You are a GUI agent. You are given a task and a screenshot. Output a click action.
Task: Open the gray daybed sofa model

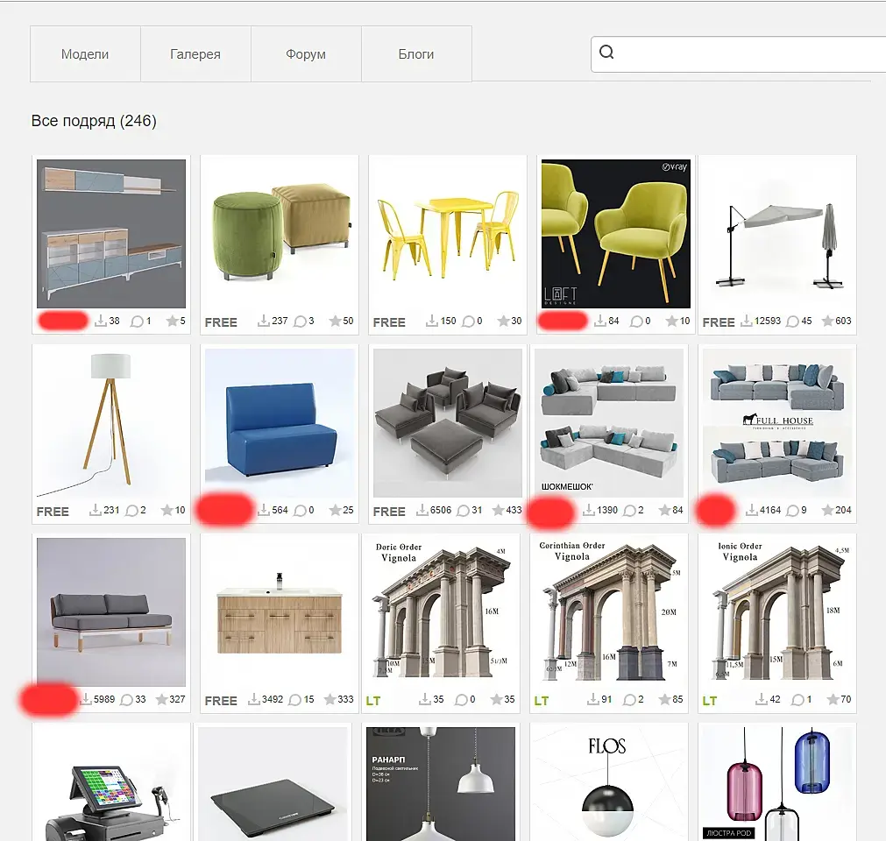click(111, 611)
